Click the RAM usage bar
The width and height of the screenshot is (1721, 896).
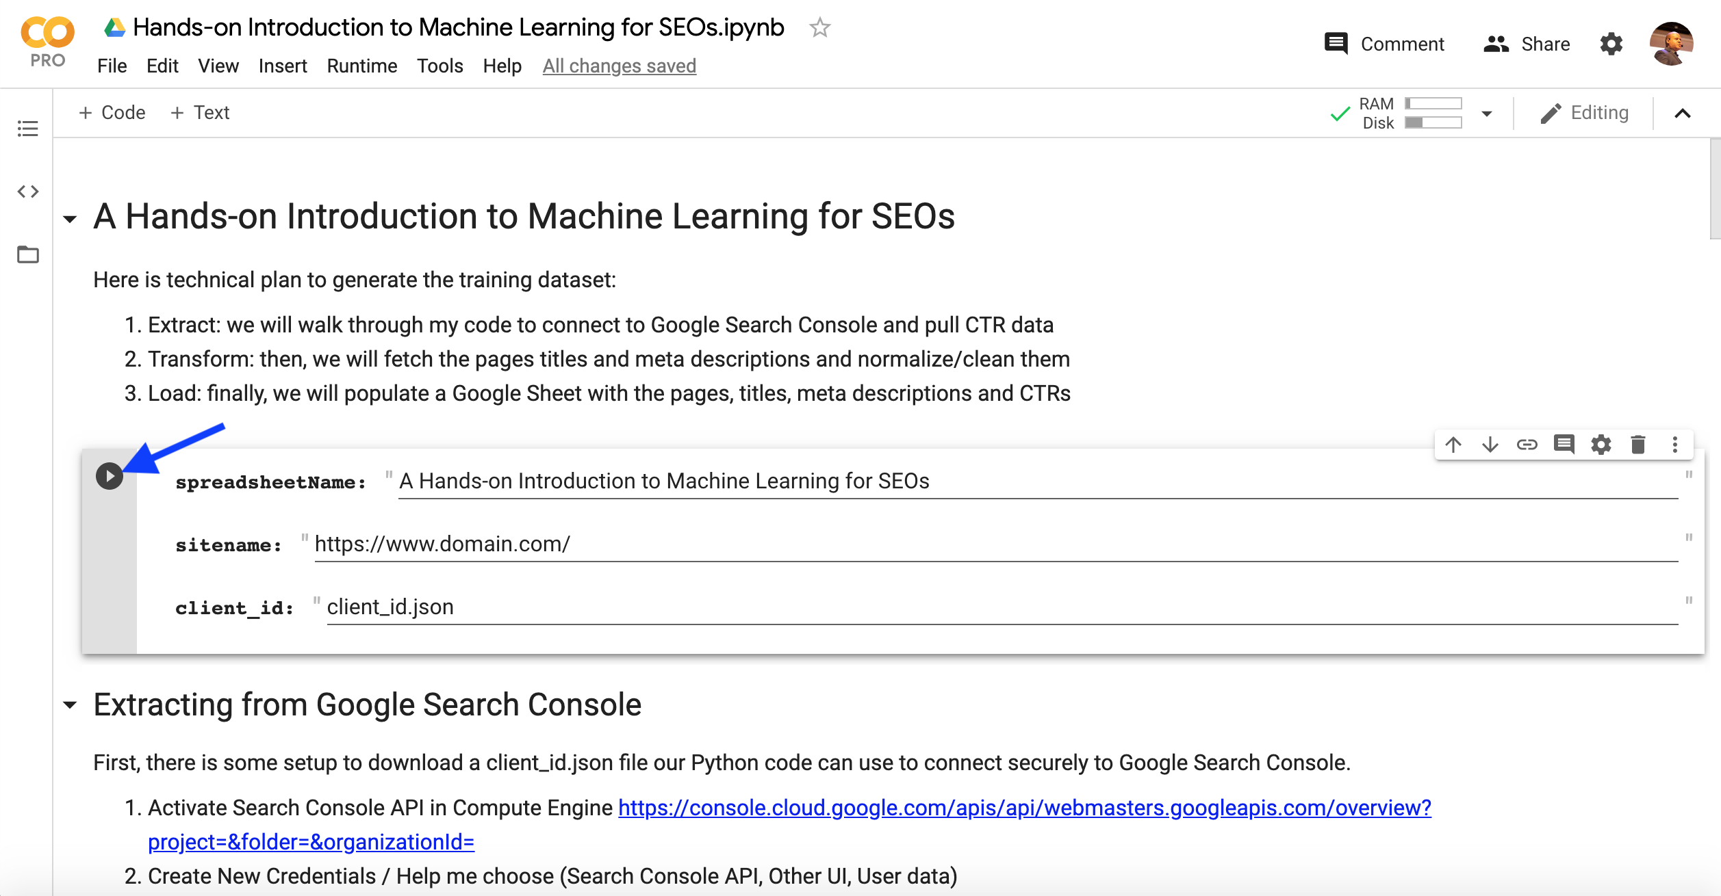(x=1433, y=103)
